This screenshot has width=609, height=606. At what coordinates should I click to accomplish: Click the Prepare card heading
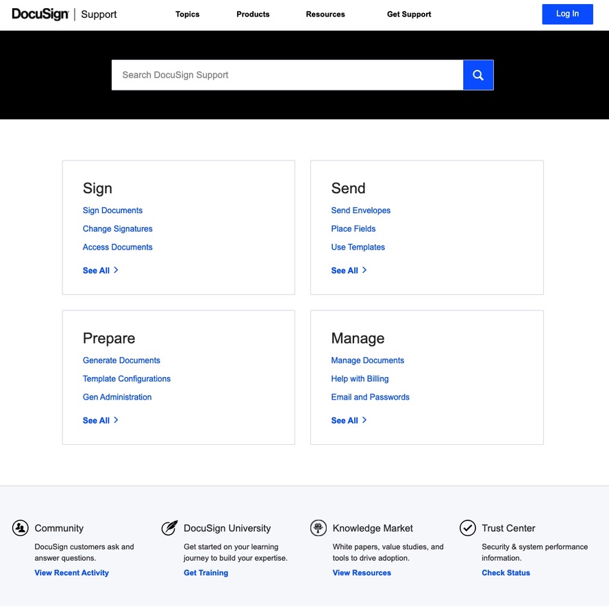(109, 338)
